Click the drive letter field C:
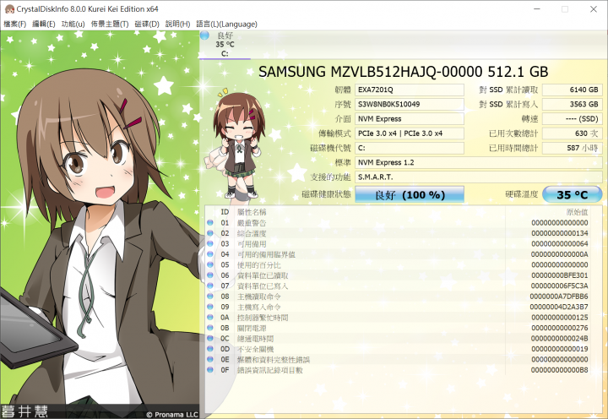 (410, 148)
